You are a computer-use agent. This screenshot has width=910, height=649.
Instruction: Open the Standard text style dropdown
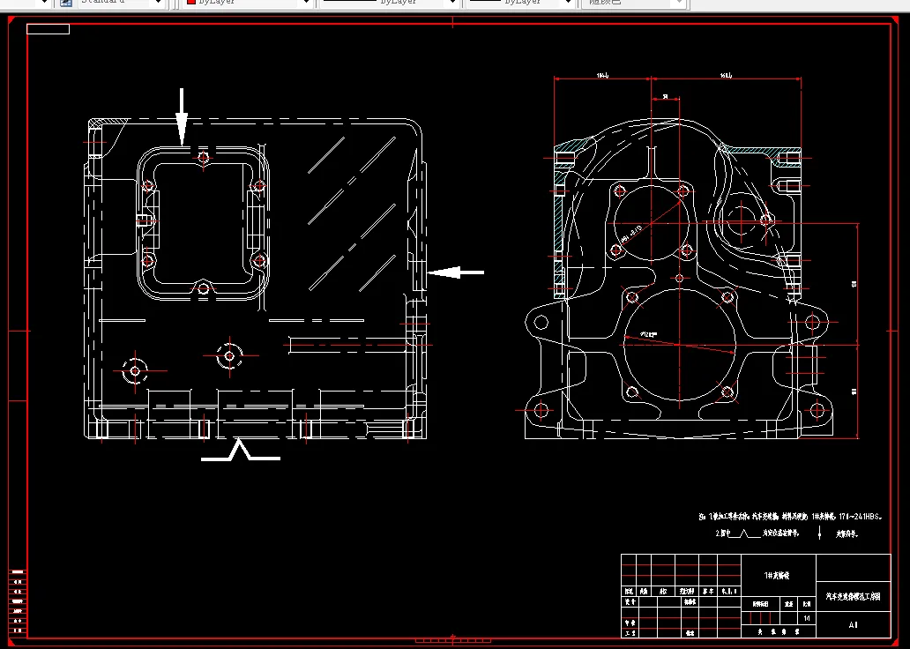coord(120,3)
